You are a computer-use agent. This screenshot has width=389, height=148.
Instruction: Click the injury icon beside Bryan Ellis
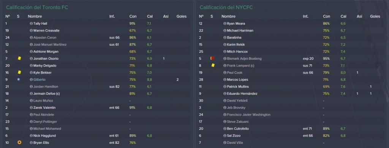click(x=19, y=143)
